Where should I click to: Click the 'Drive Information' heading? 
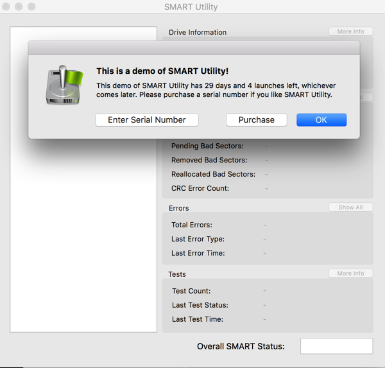coord(198,32)
